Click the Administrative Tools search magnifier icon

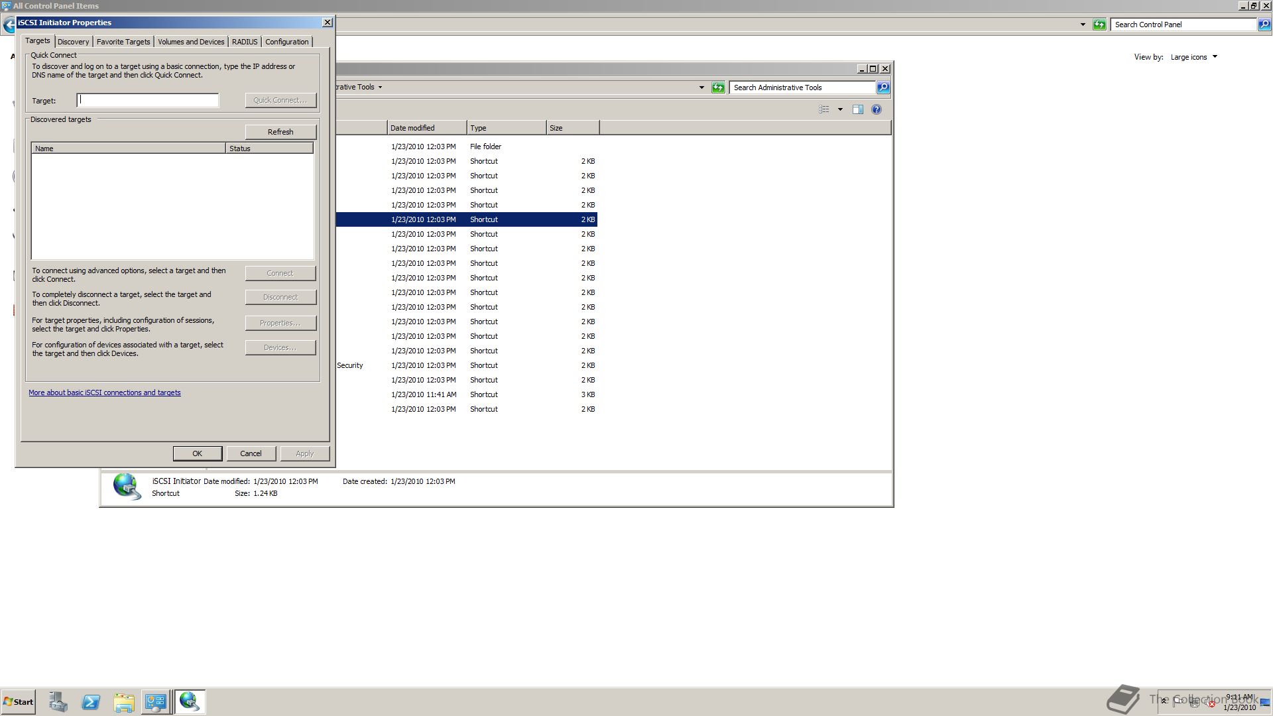(x=883, y=88)
